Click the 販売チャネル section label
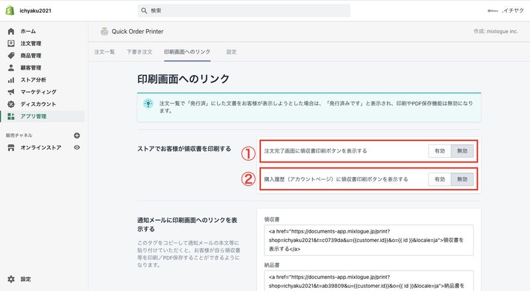The height and width of the screenshot is (291, 530). coord(19,135)
